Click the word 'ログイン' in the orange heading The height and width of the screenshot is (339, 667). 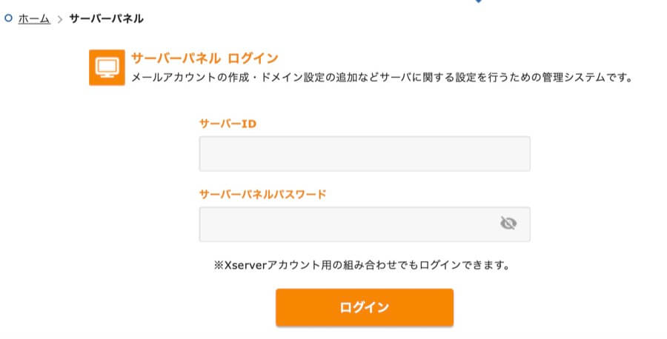point(253,58)
